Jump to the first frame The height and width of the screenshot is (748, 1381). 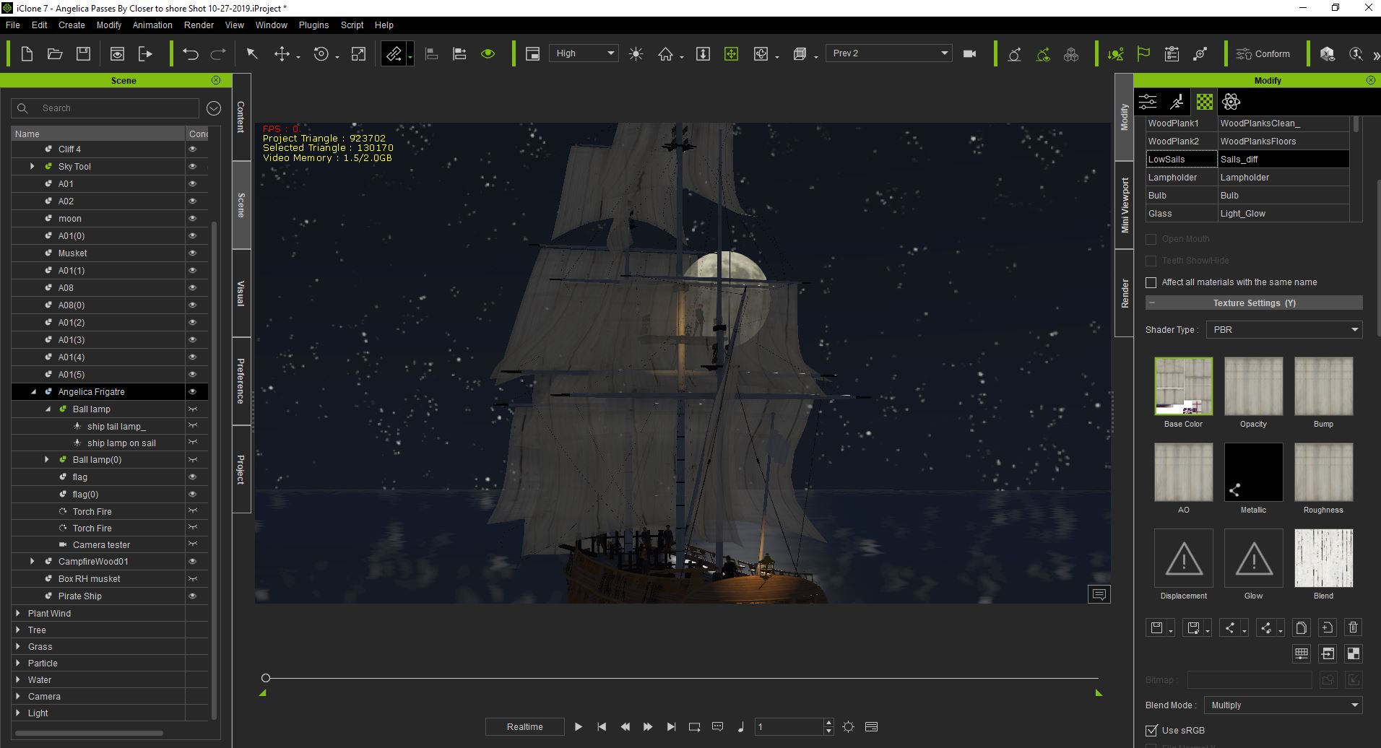[x=602, y=727]
